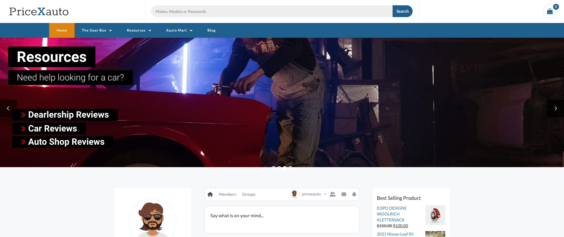Click Need help looking for a car text

(70, 78)
